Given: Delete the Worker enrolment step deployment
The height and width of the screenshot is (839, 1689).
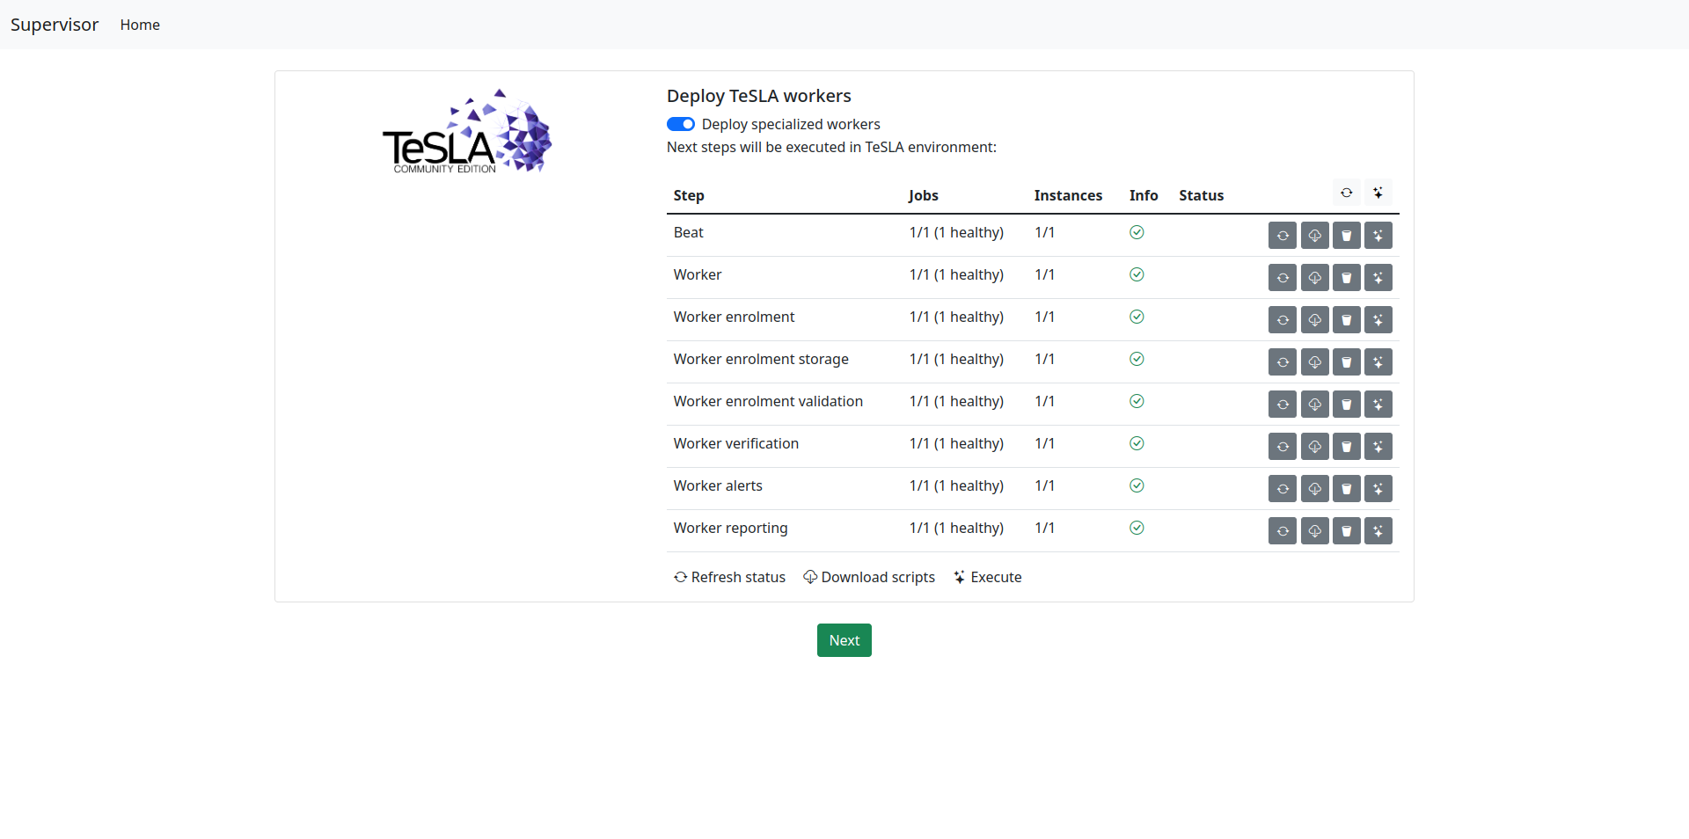Looking at the screenshot, I should [1346, 320].
